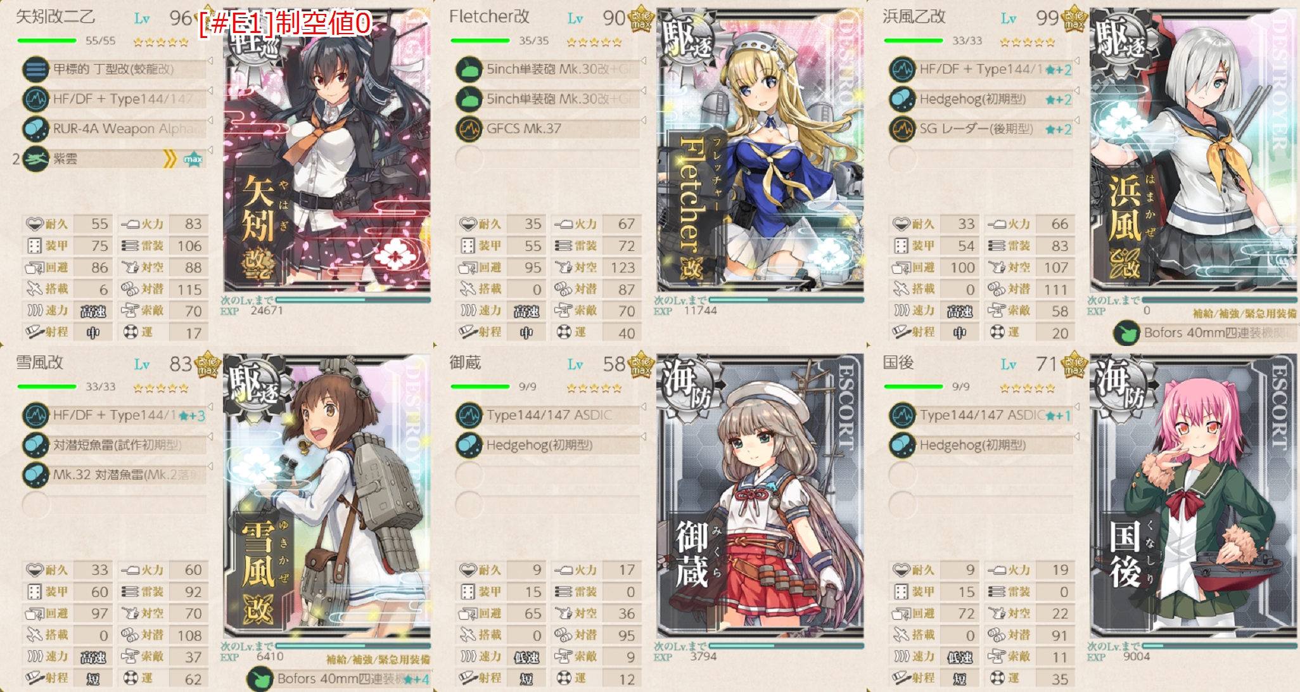Screen dimensions: 1300x692
Task: Click the RUR-4A Weapon Alpha icon
Action: 36,129
